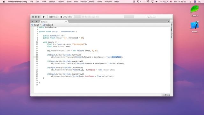The image size is (204, 115).
Task: Open the AirPlay display menu
Action: click(153, 2)
